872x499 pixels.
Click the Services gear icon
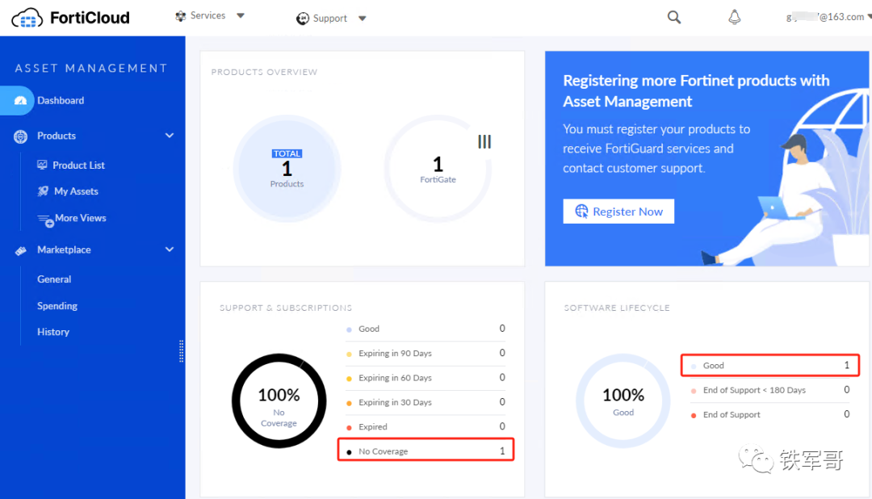pos(181,16)
